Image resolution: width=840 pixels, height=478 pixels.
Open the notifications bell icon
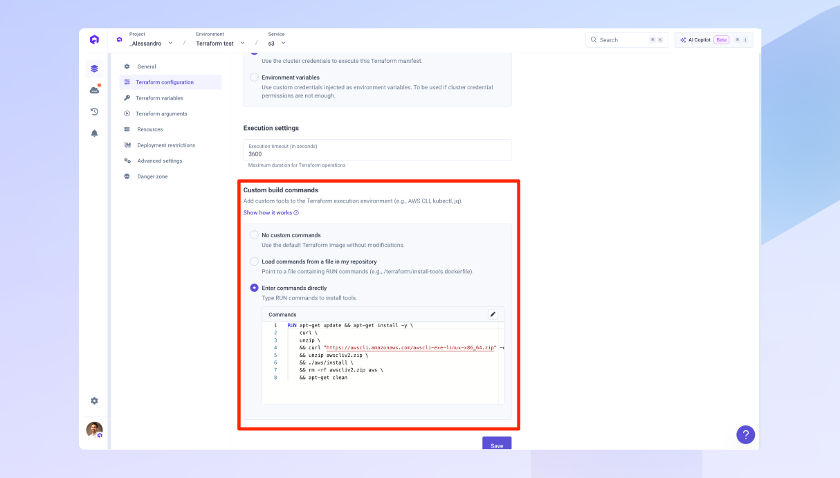[94, 133]
